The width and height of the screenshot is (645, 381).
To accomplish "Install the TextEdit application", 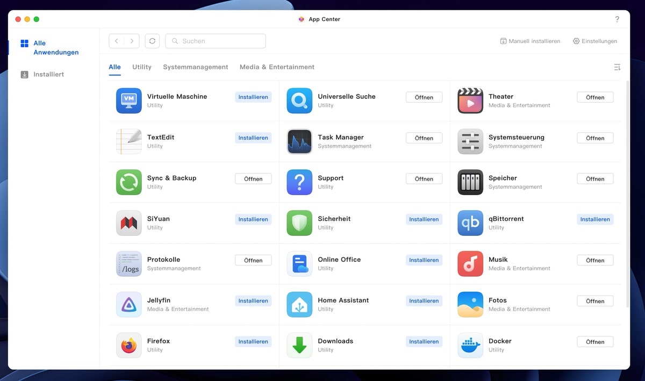I will [x=253, y=138].
